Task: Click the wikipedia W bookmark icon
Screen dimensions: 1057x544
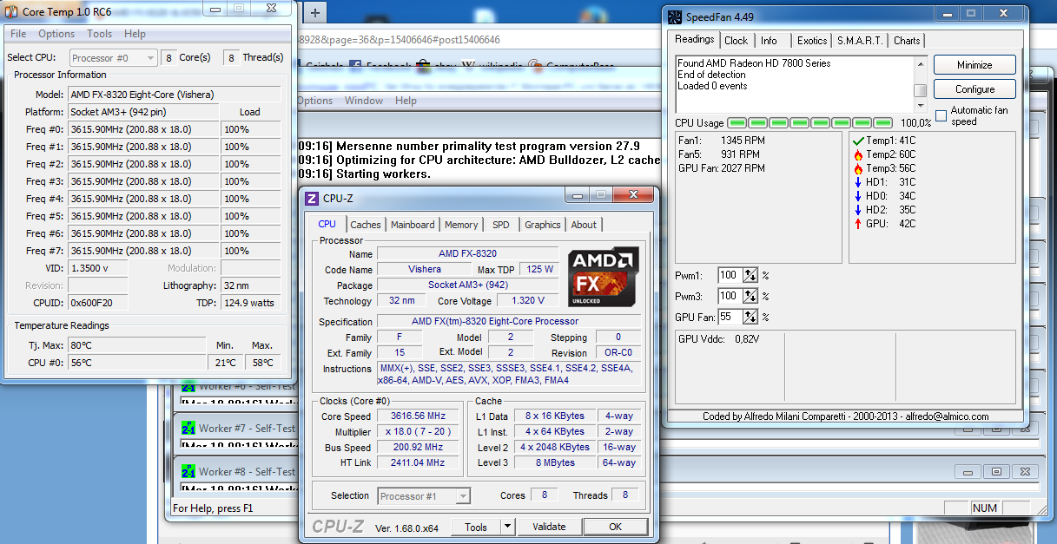Action: (x=467, y=65)
